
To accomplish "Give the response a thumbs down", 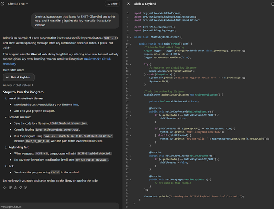I will (x=21, y=188).
